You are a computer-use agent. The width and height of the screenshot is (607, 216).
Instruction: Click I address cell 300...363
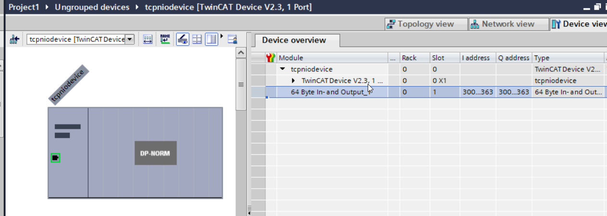pyautogui.click(x=478, y=92)
